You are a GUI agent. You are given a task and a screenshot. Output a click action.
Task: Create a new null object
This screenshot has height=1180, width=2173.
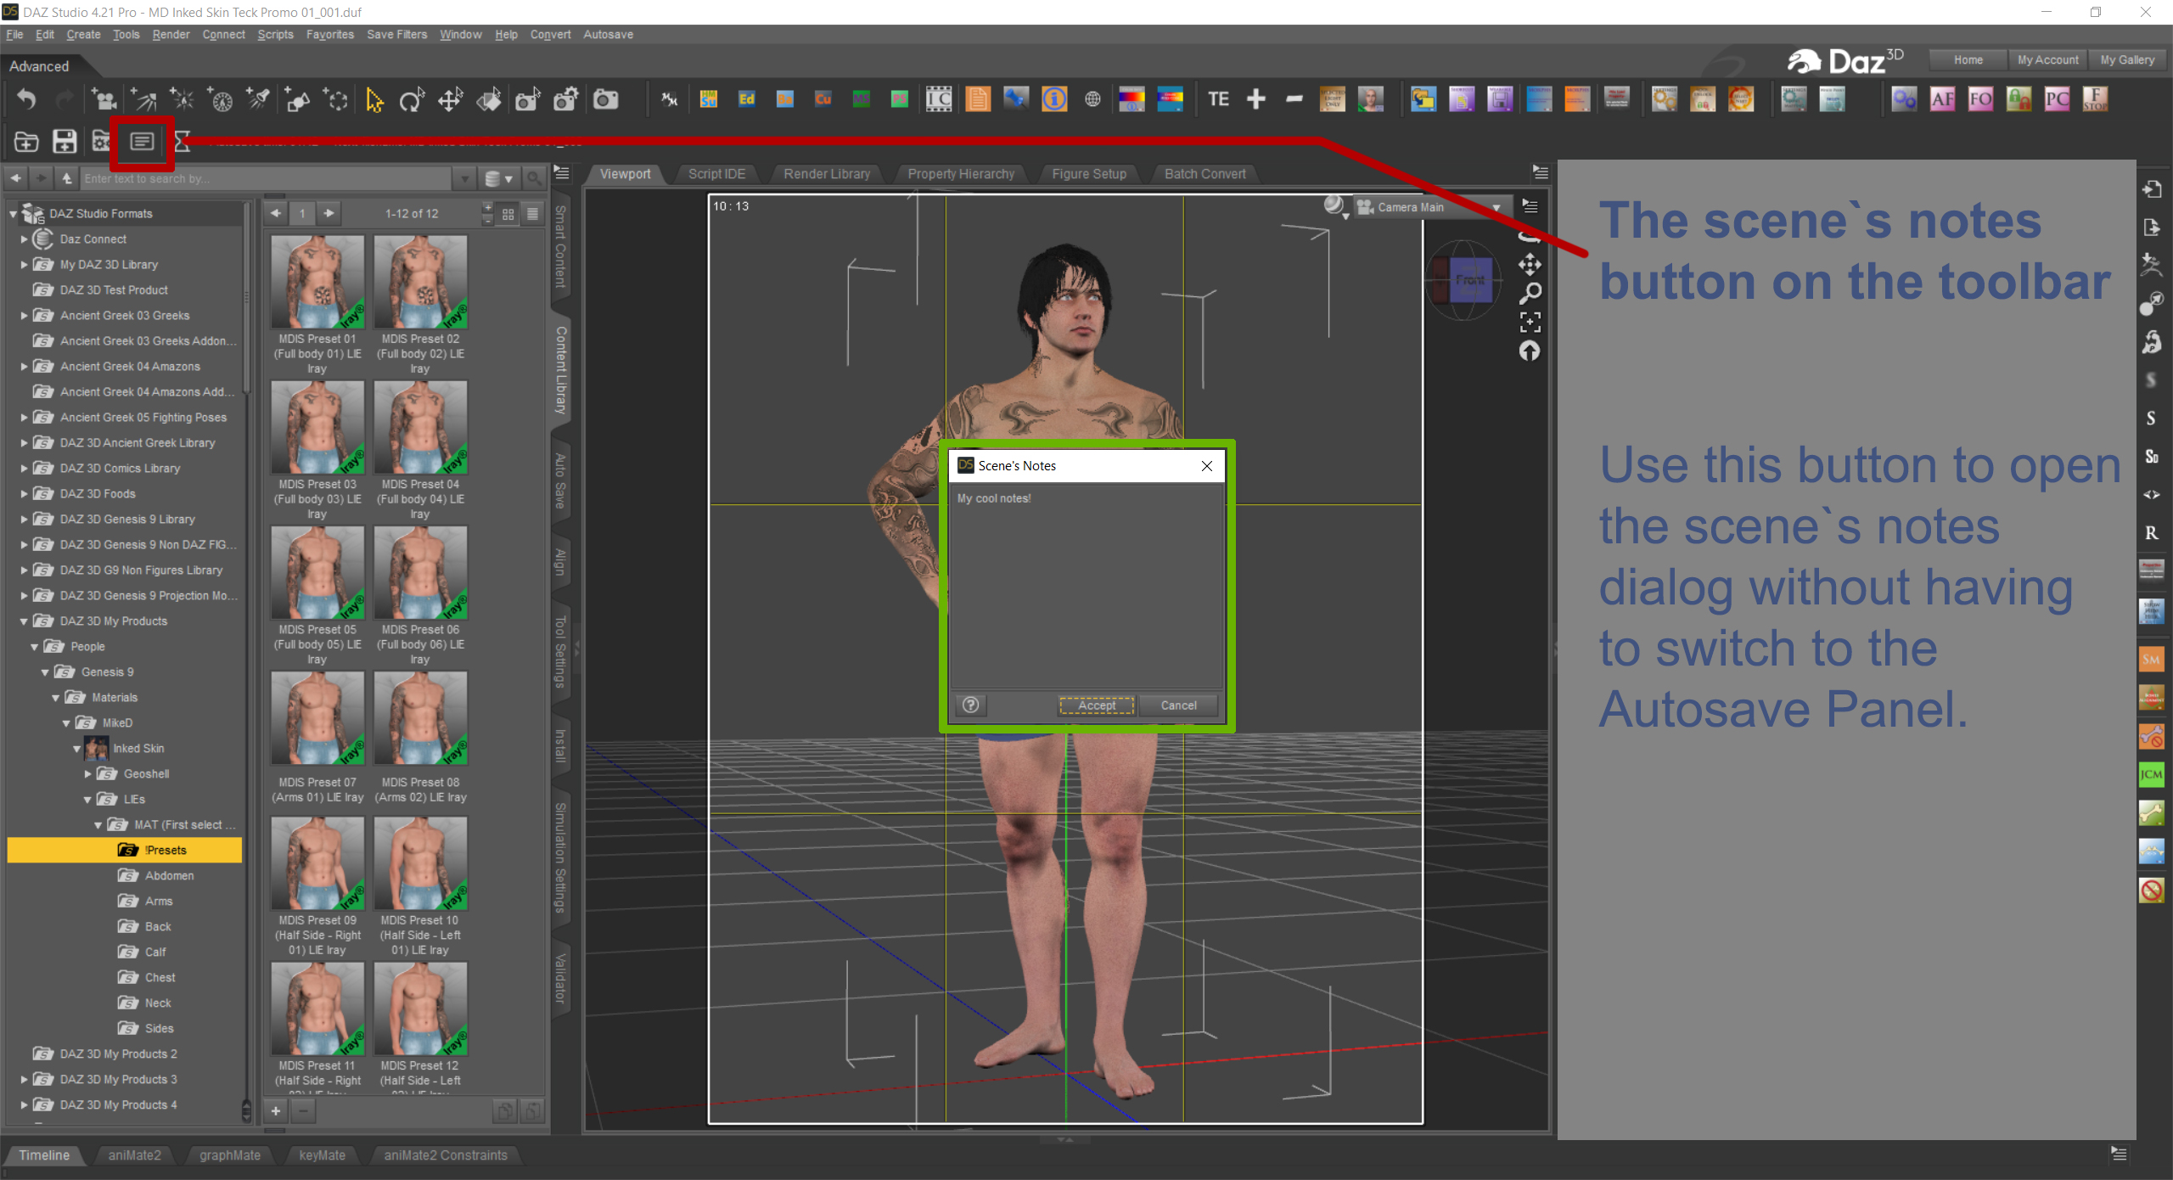coord(336,100)
